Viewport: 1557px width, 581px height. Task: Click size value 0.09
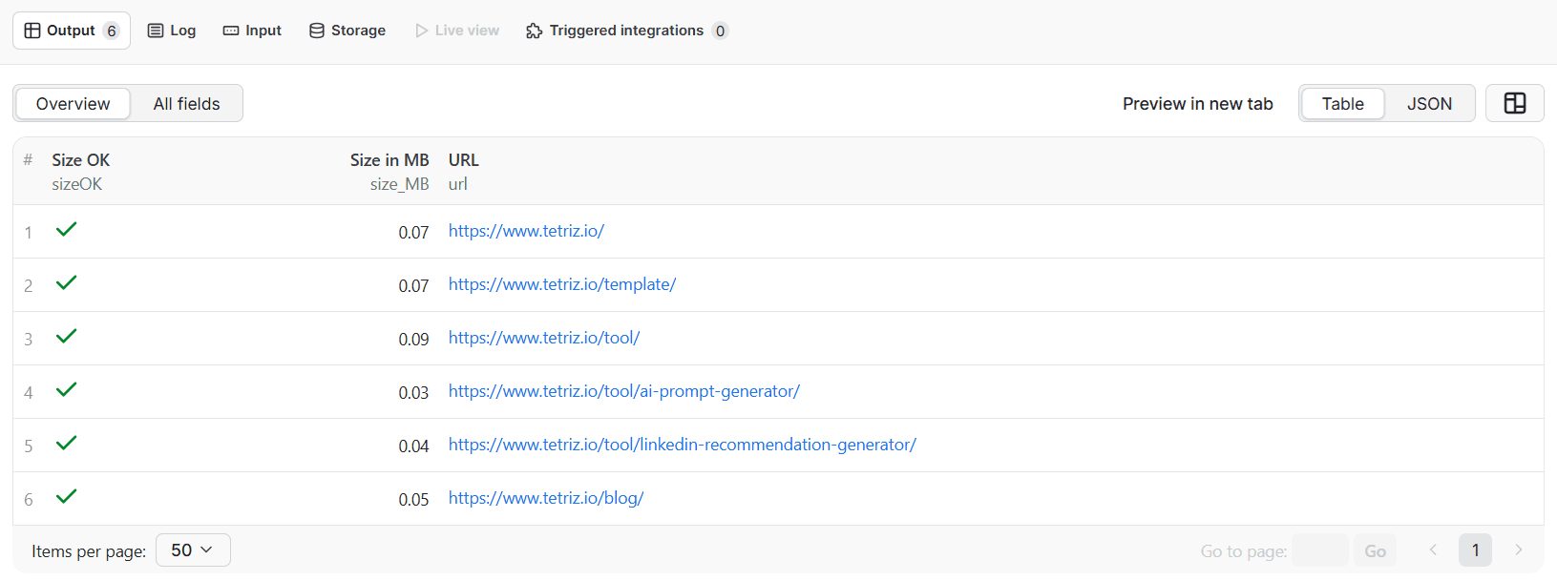(x=413, y=339)
